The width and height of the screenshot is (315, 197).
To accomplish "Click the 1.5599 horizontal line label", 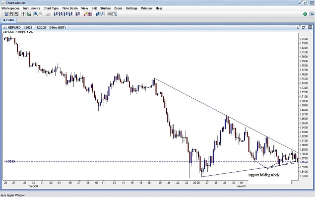I will coord(10,161).
